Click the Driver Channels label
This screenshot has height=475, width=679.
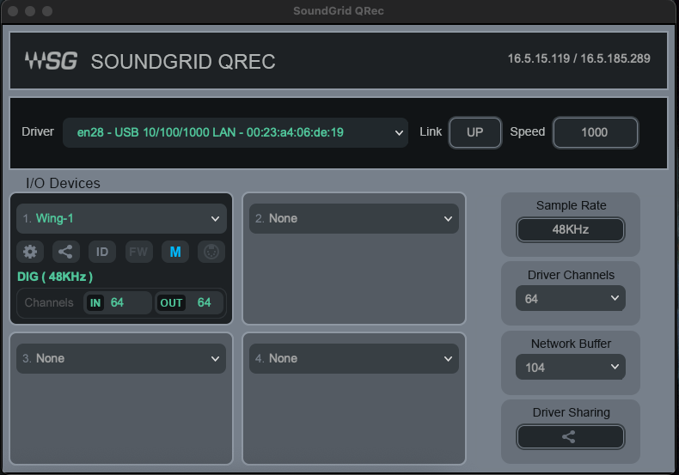pyautogui.click(x=571, y=275)
